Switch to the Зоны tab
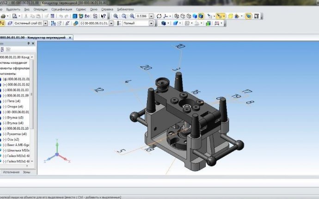This screenshot has height=199, width=319. (x=26, y=172)
